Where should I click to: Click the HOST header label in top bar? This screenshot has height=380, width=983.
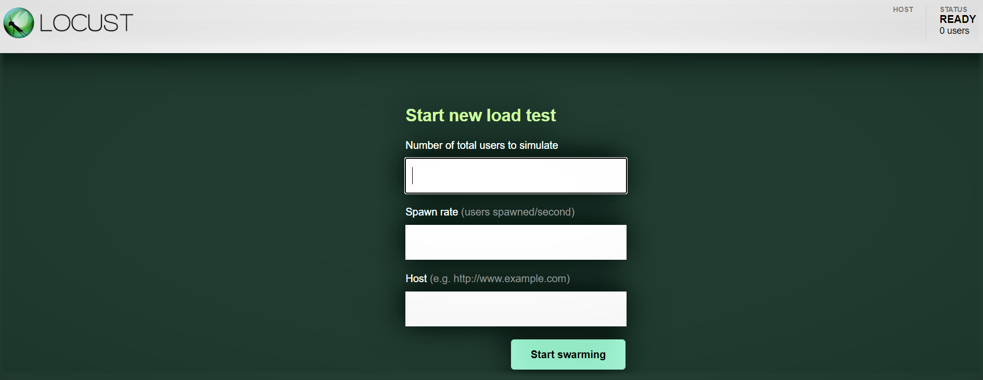click(903, 9)
